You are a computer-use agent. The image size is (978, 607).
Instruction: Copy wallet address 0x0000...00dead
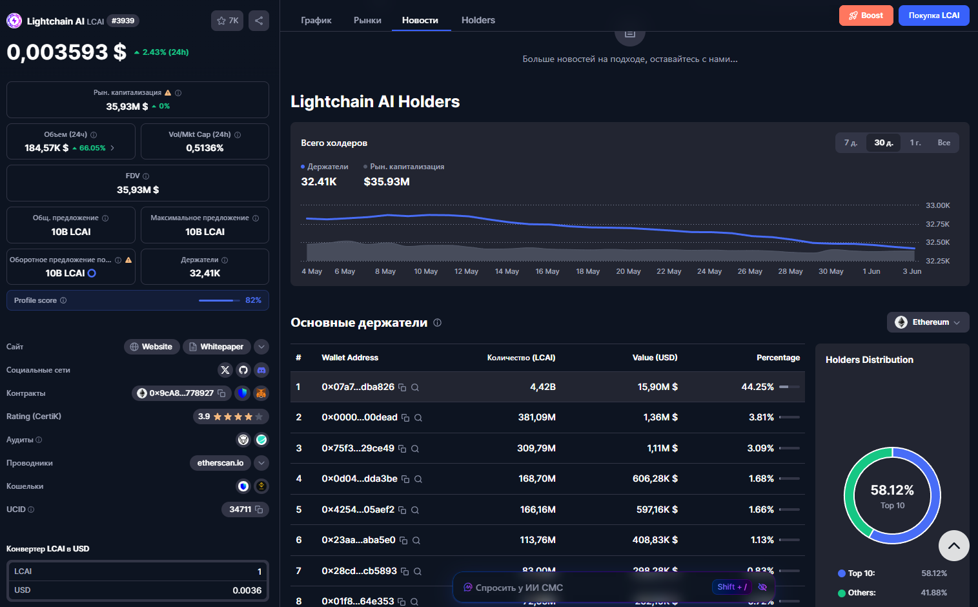(x=405, y=418)
